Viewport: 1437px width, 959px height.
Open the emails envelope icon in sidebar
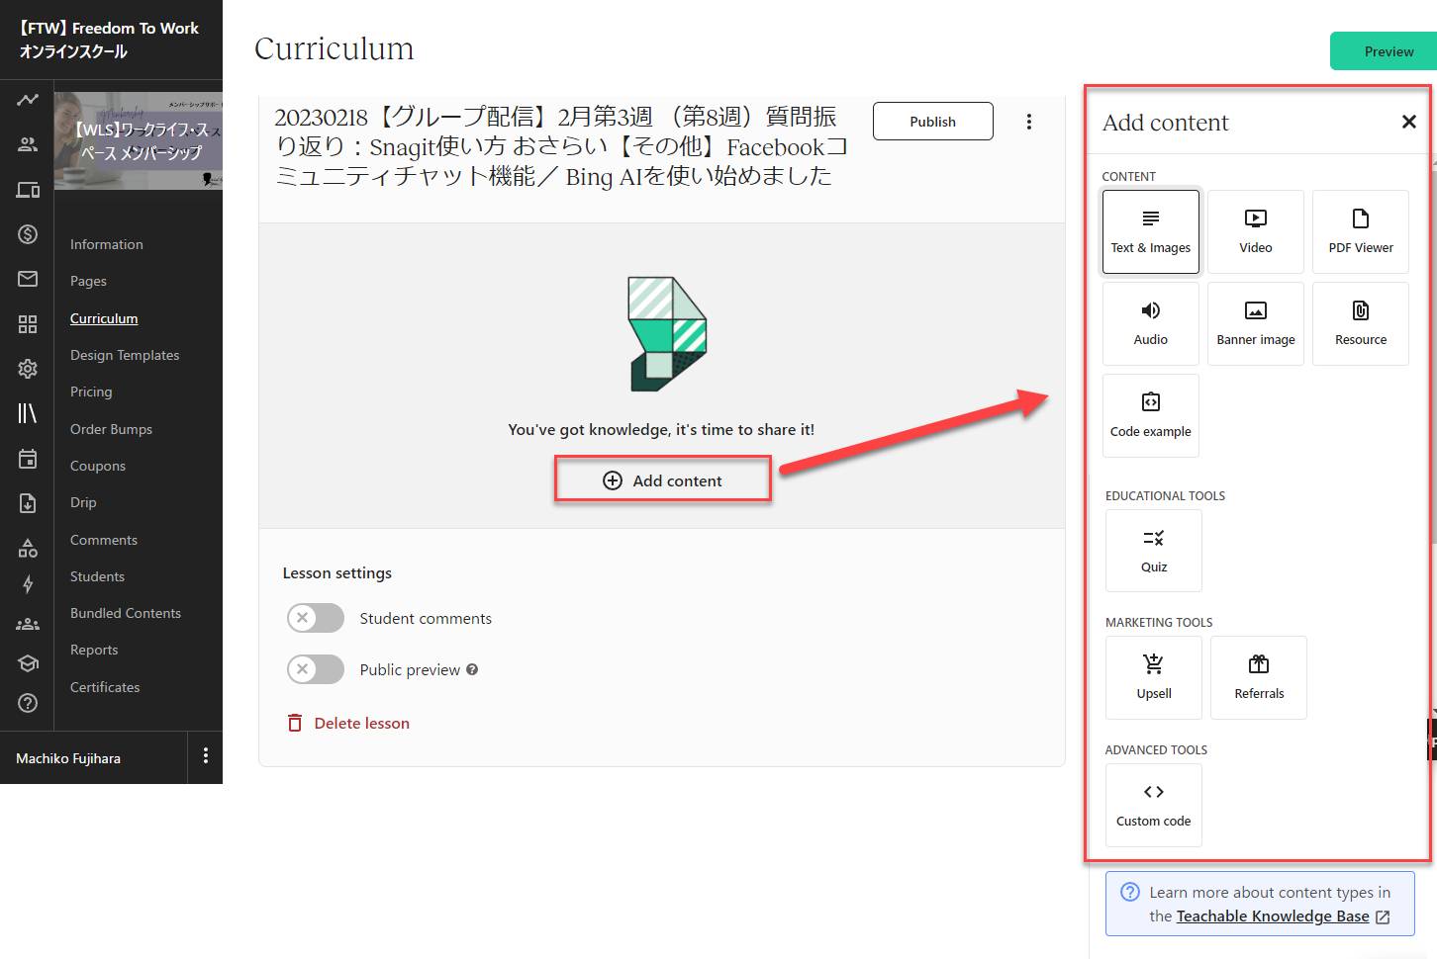pyautogui.click(x=28, y=279)
